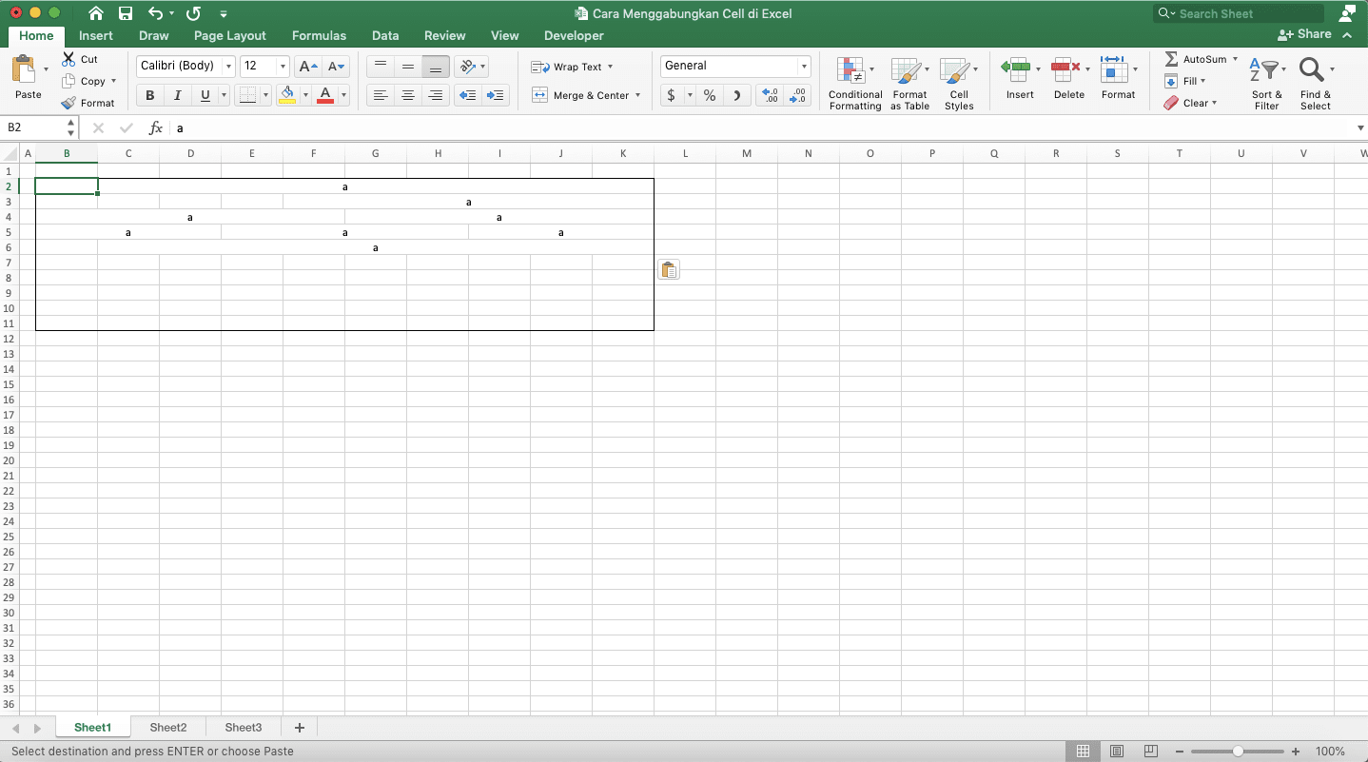Apply accounting currency format
The width and height of the screenshot is (1368, 762).
[672, 95]
